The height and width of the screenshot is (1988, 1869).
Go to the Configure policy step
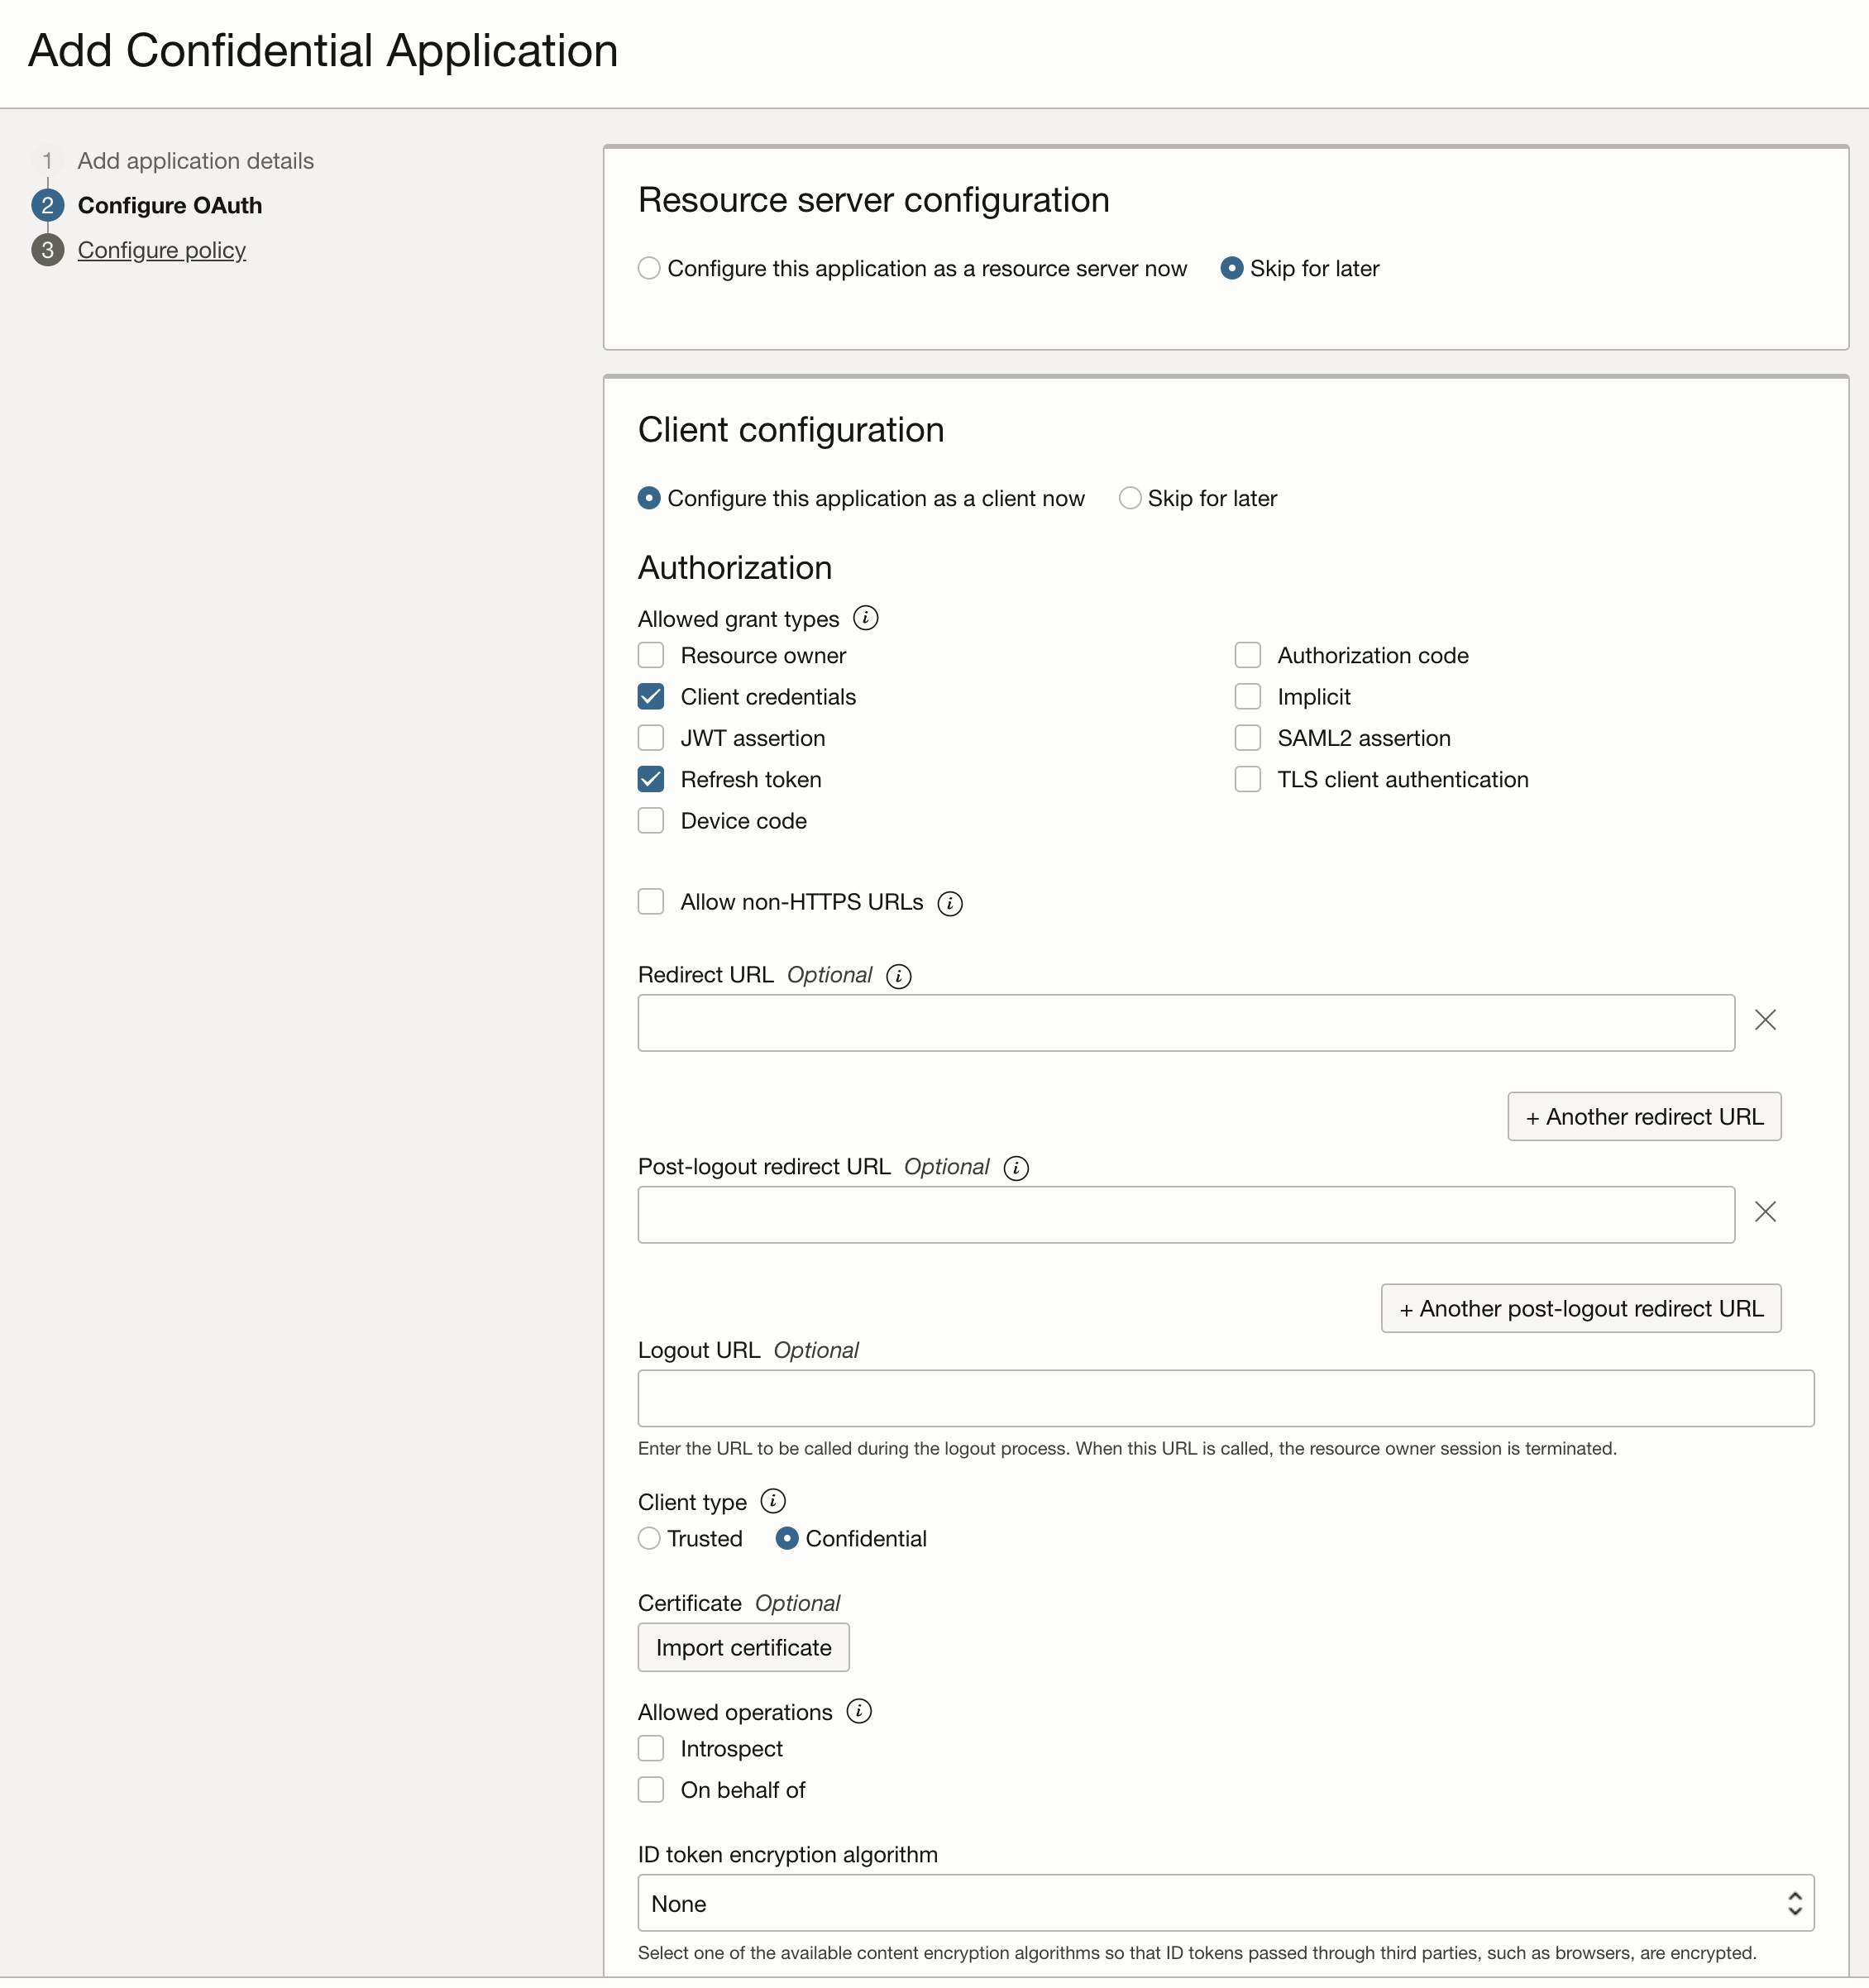(161, 250)
